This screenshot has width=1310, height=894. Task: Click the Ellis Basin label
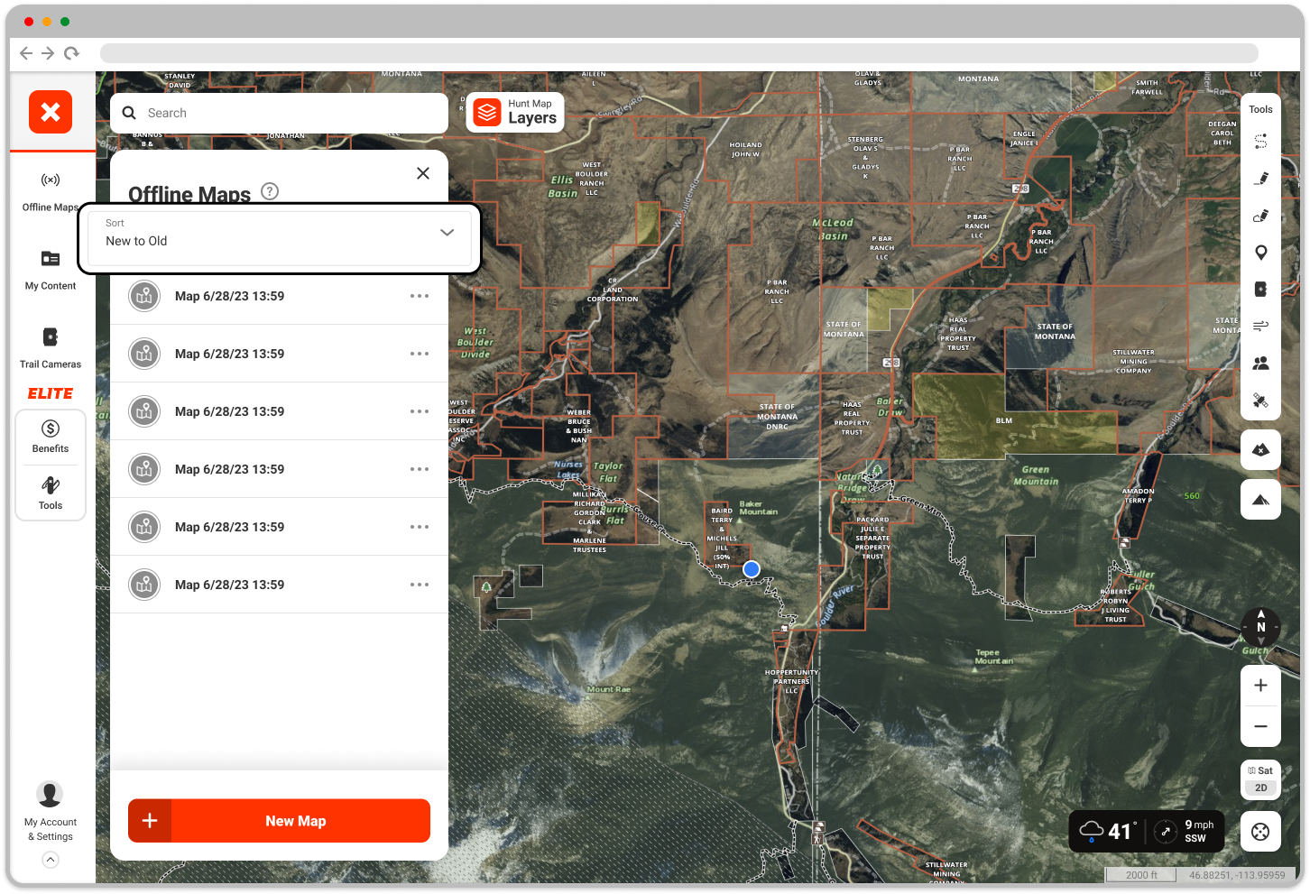[563, 187]
